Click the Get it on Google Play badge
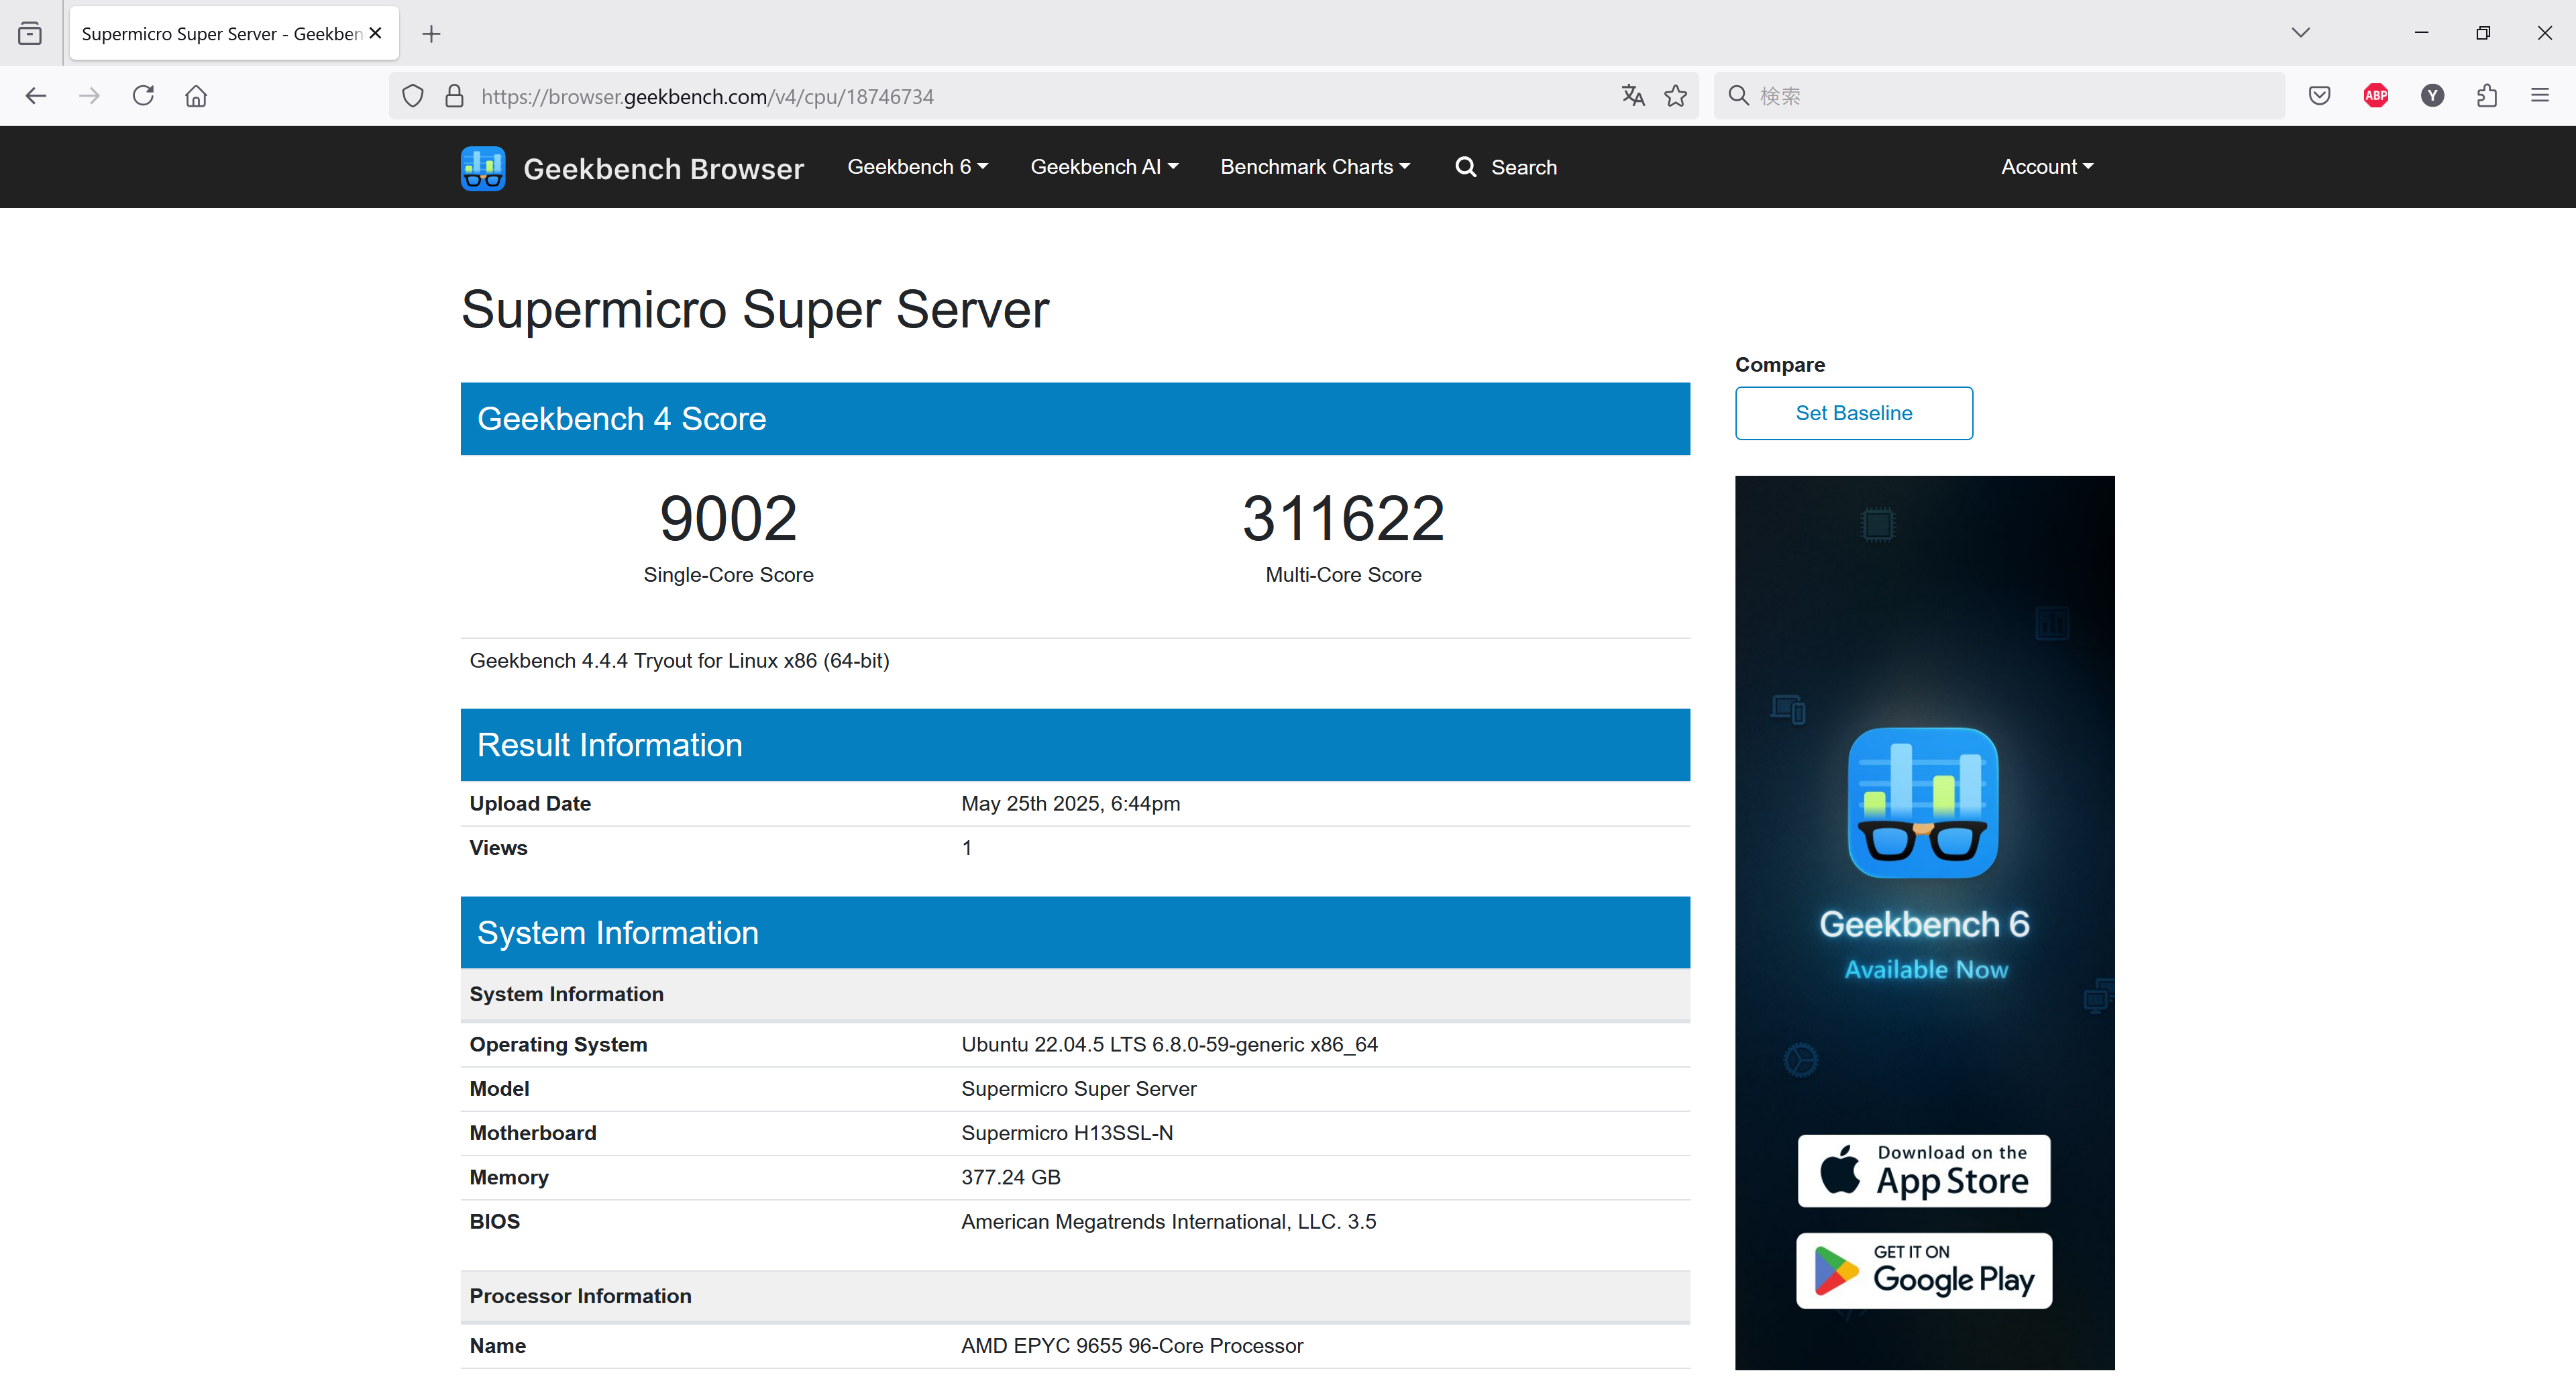2576x1377 pixels. click(1923, 1271)
